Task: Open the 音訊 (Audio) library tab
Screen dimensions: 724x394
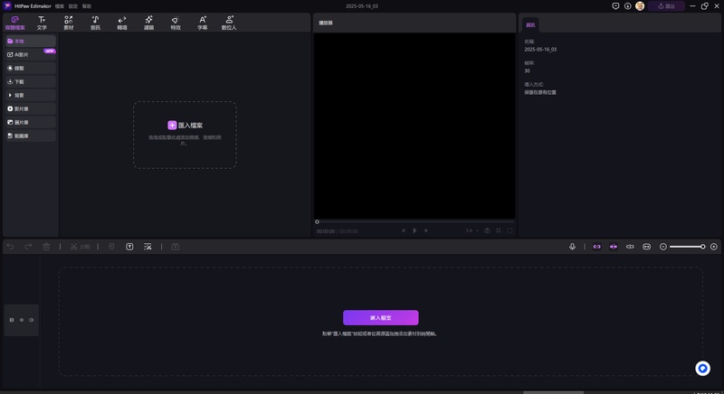Action: point(95,23)
